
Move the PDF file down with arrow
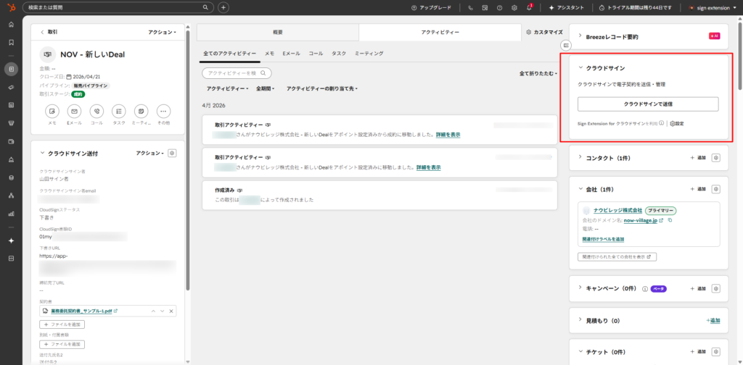[x=162, y=311]
